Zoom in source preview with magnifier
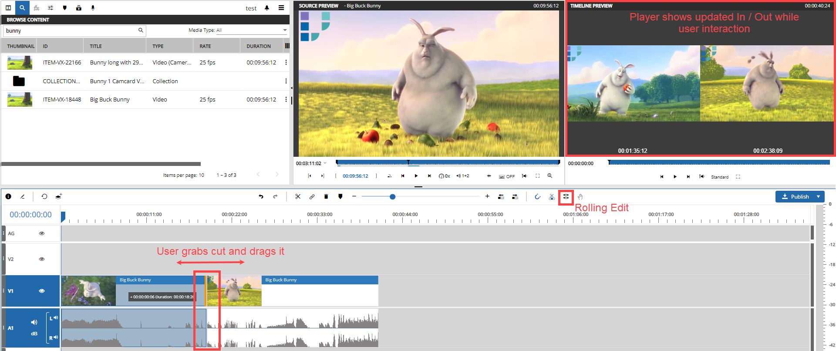 coord(550,176)
